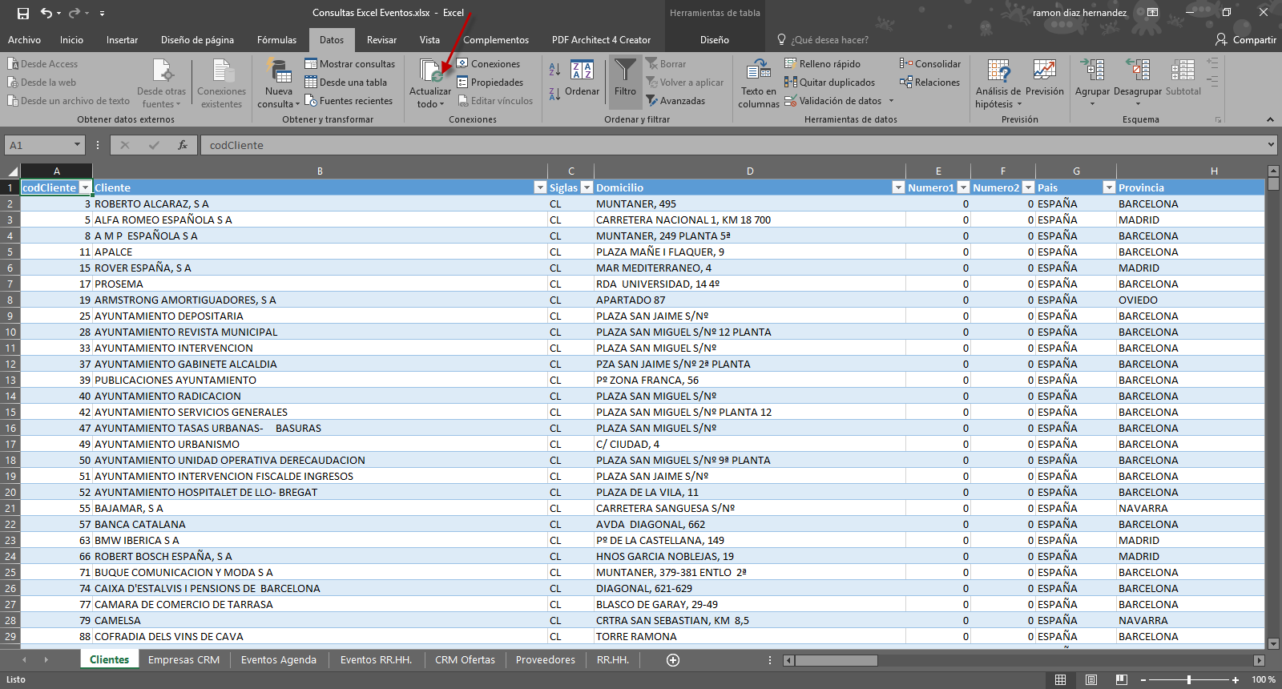Switch to the Revisar ribbon tab
The width and height of the screenshot is (1282, 689).
[x=381, y=40]
